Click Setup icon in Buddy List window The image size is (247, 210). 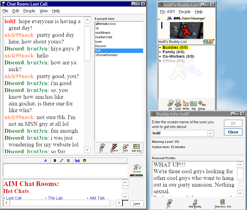(202, 105)
